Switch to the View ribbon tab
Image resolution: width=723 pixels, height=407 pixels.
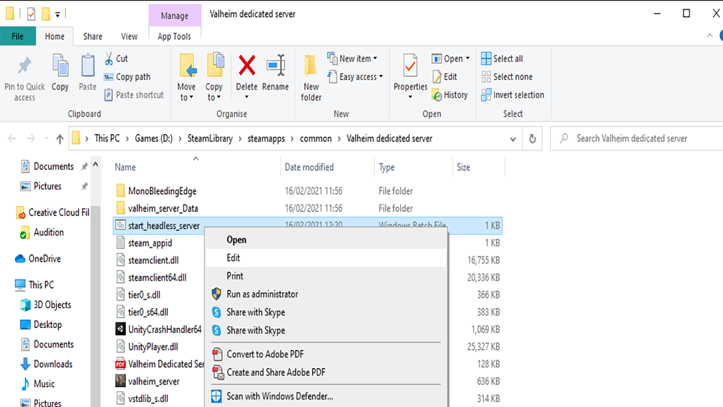[x=129, y=36]
